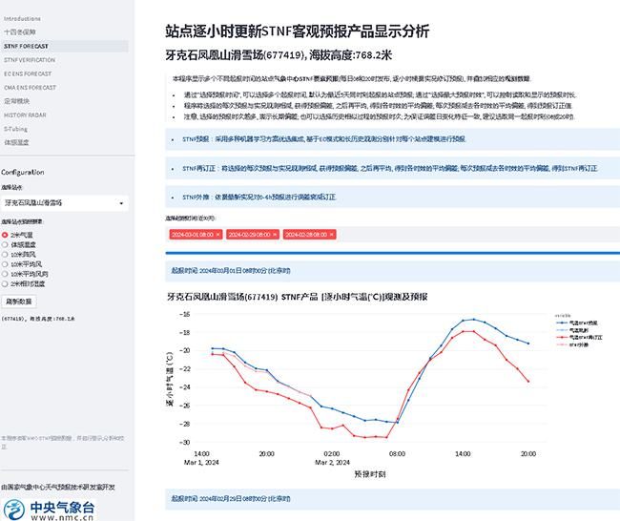Select the 2米气温 radio option
This screenshot has width=620, height=521.
[x=5, y=234]
